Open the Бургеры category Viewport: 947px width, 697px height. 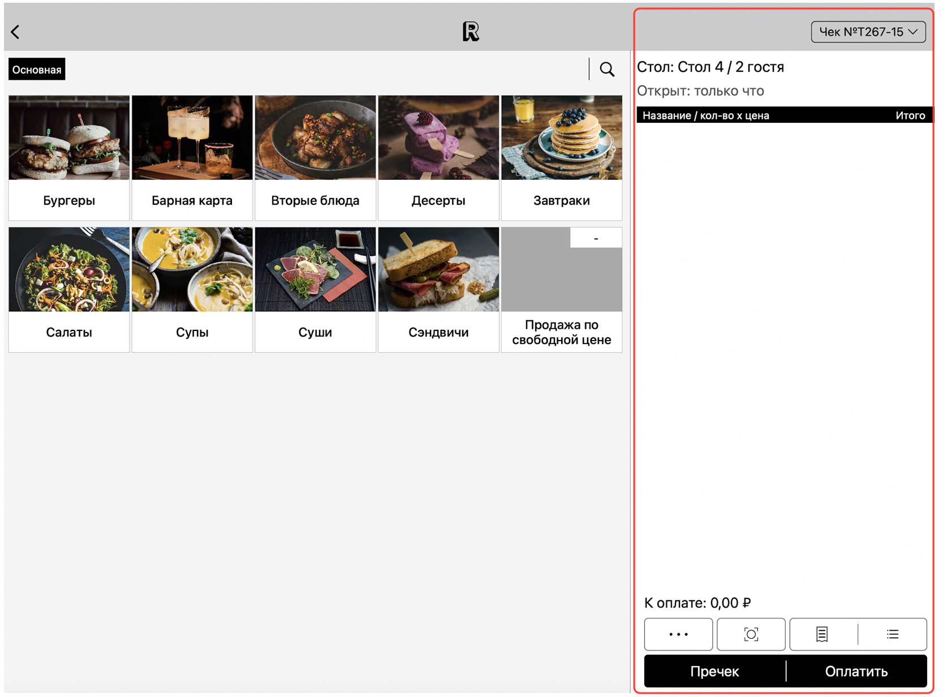[x=69, y=158]
